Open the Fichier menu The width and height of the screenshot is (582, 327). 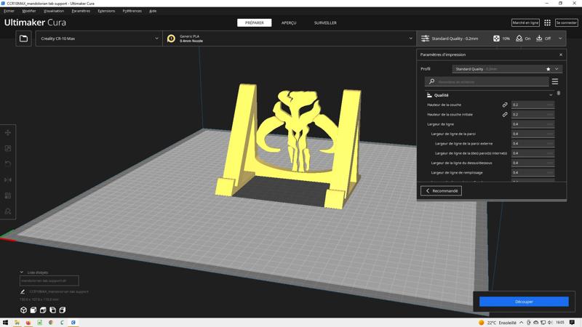tap(9, 11)
